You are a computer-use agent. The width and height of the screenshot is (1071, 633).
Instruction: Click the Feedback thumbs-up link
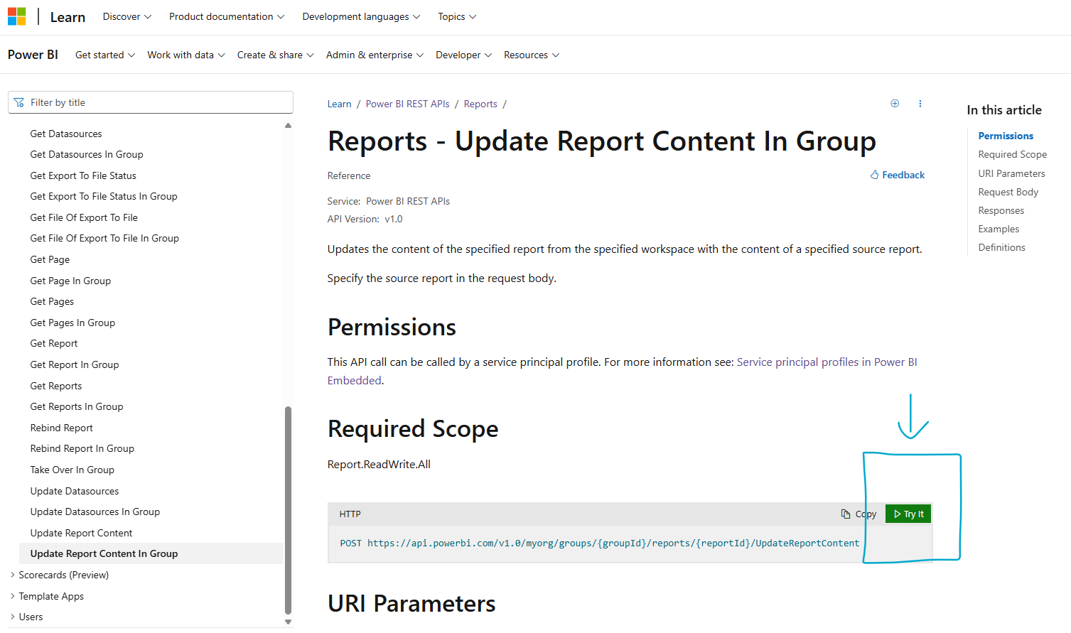click(x=898, y=175)
